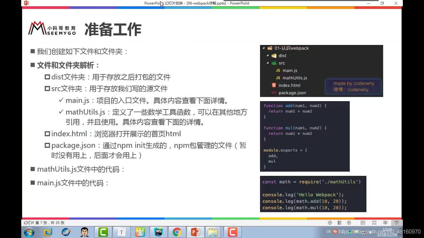
Task: Select the Slide Show view icon
Action: (397, 223)
